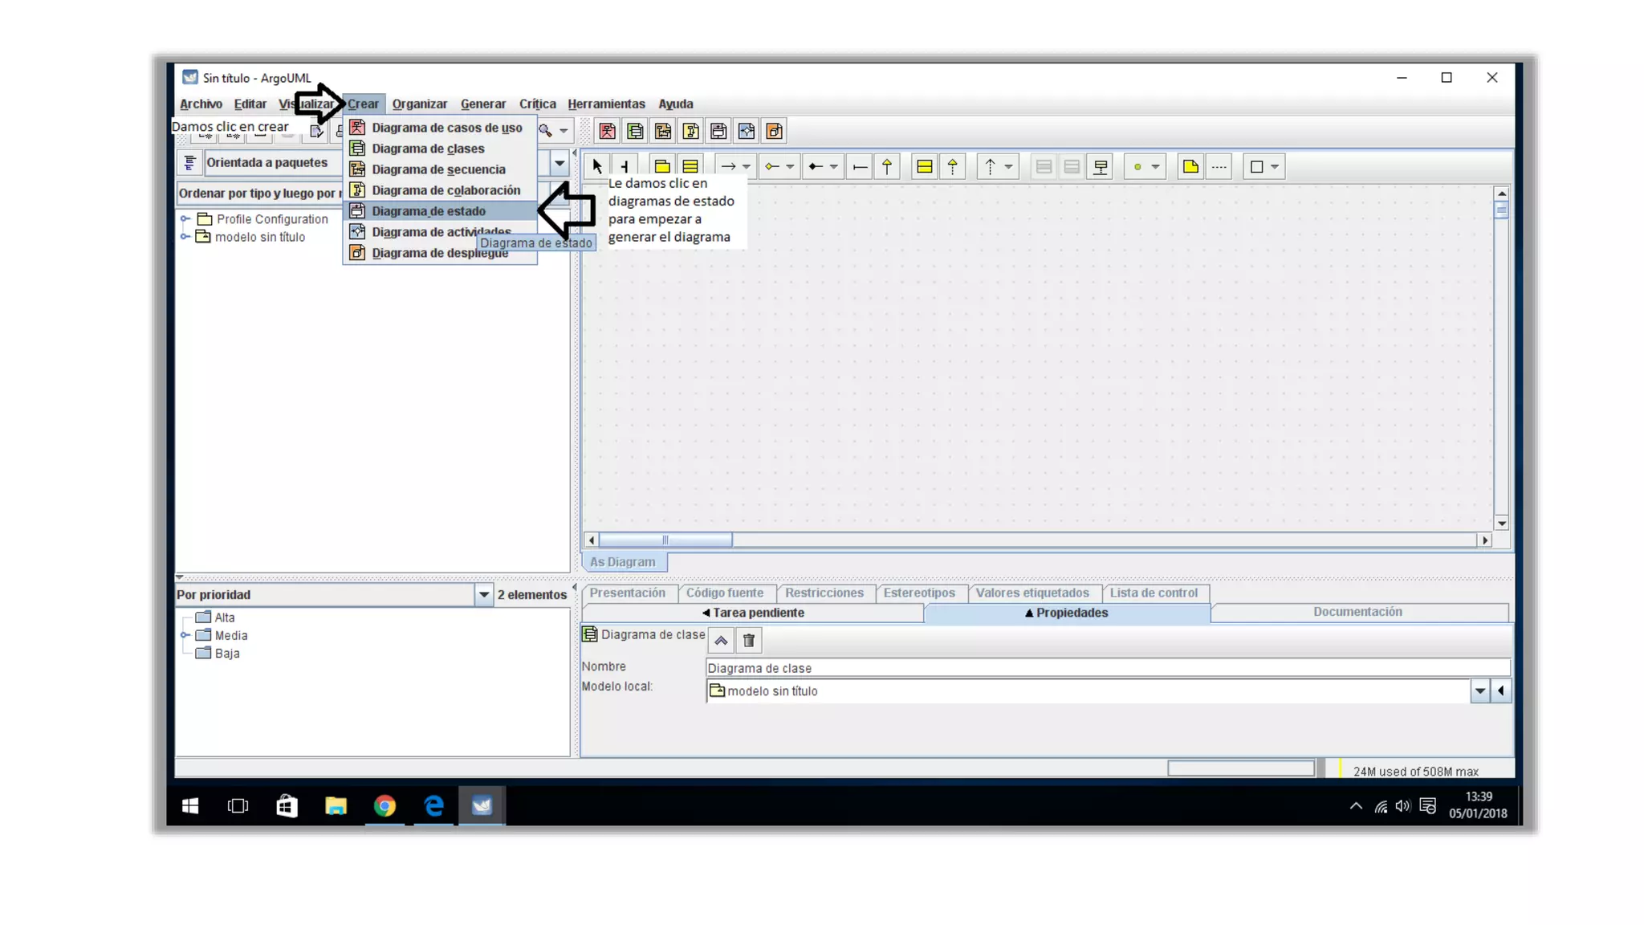Click the Nombre text field
1644x925 pixels.
(1106, 668)
